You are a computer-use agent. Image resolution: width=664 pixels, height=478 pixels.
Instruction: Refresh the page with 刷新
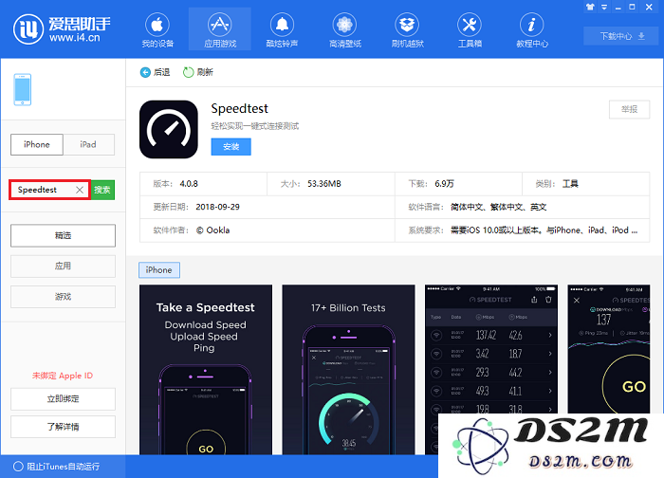coord(197,72)
